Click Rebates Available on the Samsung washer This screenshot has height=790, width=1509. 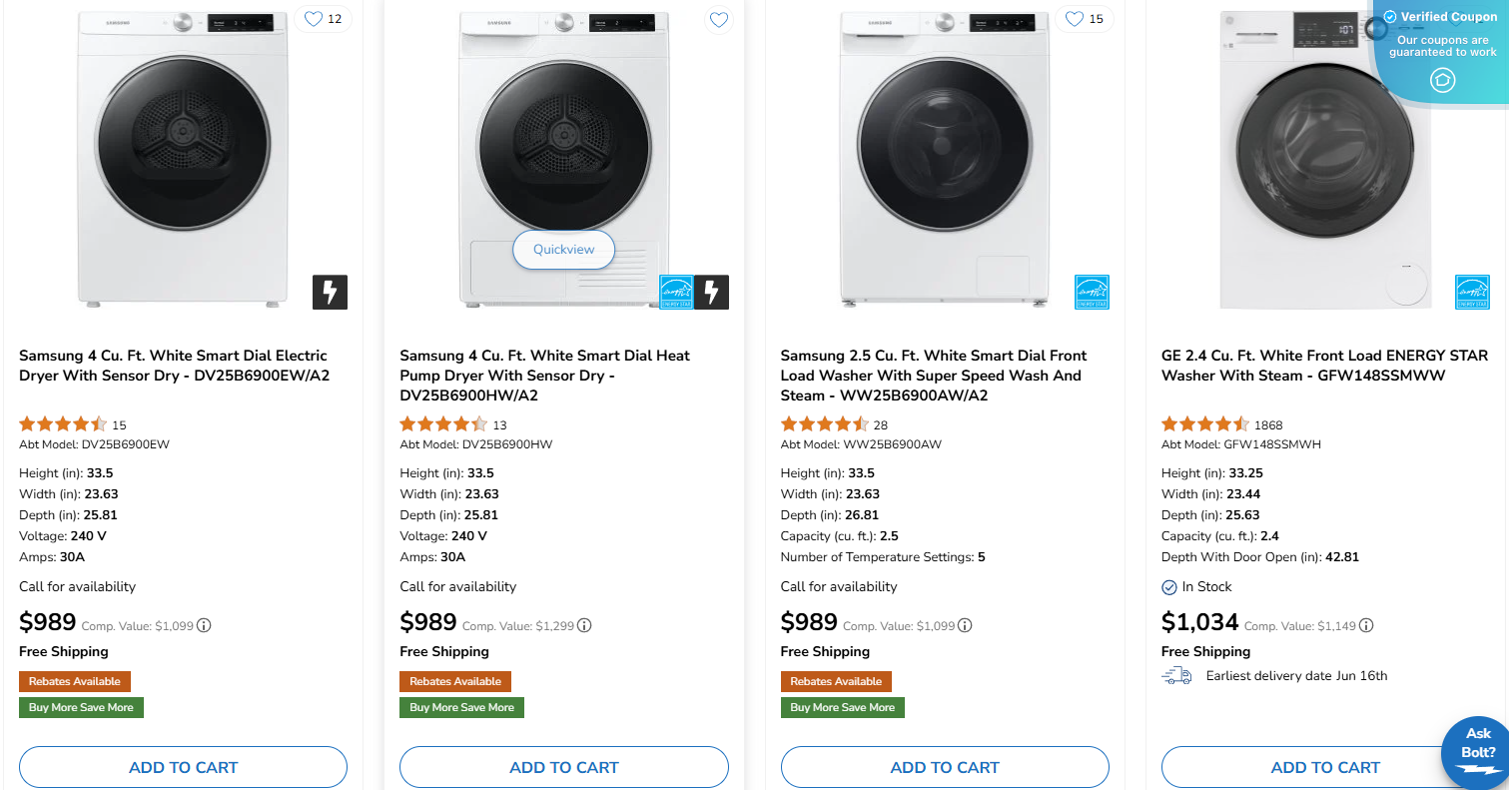[836, 681]
